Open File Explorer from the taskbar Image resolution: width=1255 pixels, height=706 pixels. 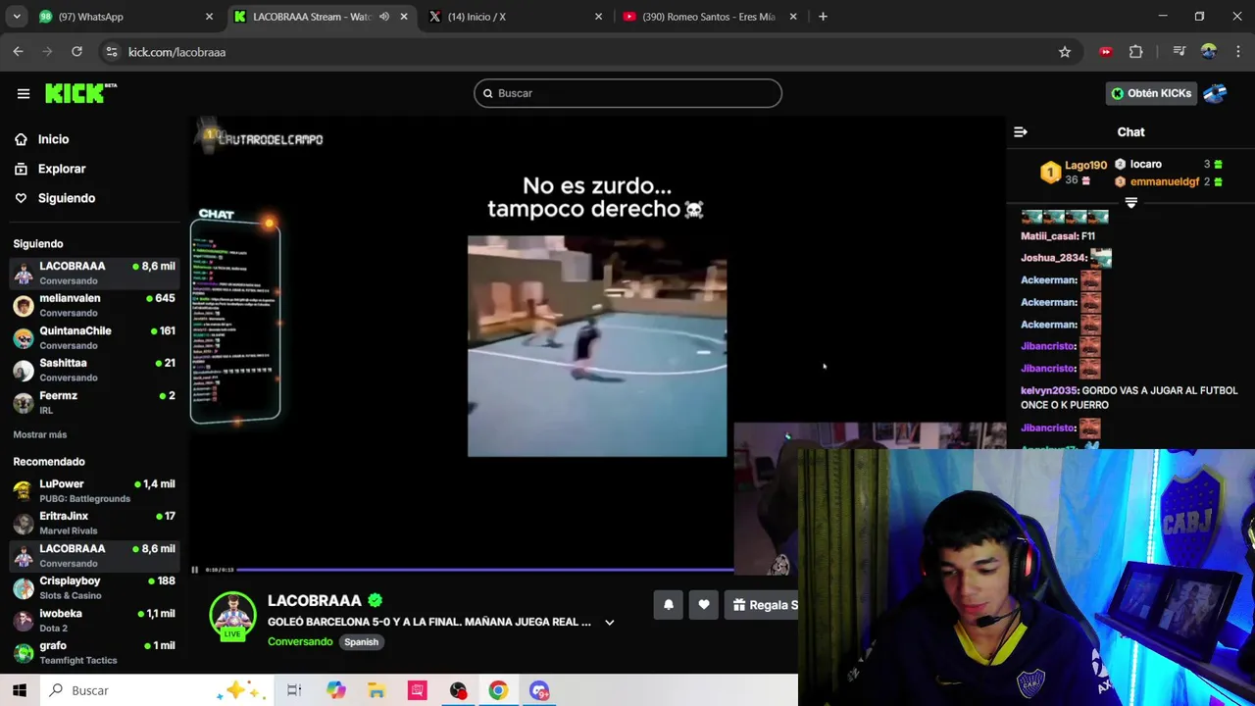376,690
